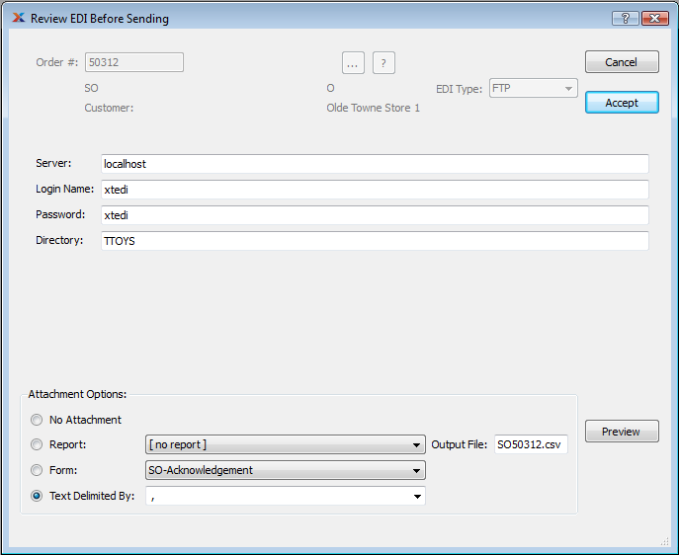Expand the SO-Acknowledgement form dropdown
This screenshot has height=555, width=679.
click(285, 471)
